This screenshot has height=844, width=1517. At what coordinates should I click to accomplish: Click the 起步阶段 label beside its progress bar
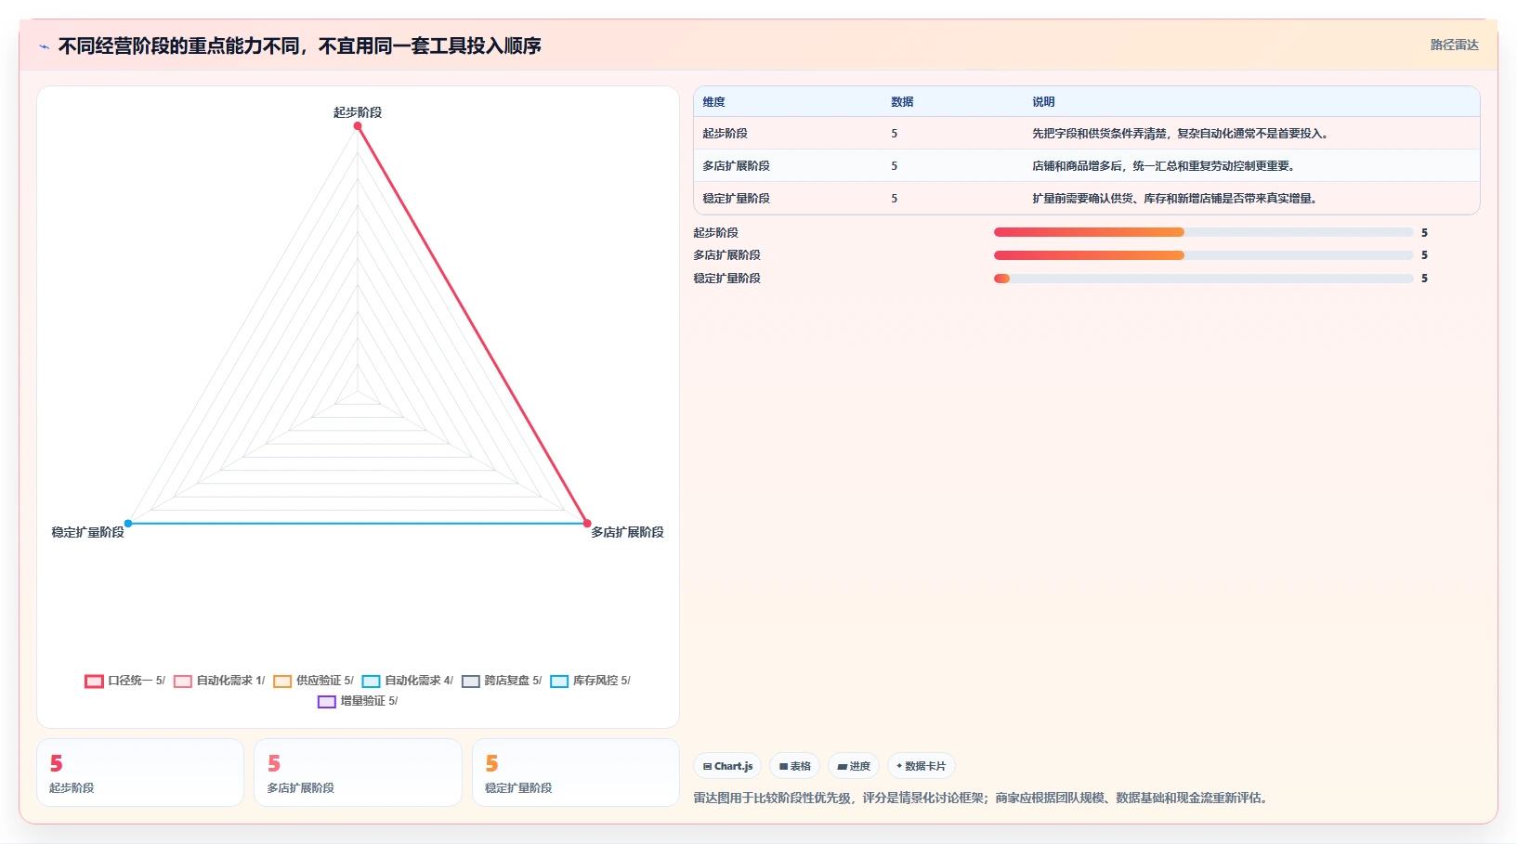click(x=716, y=233)
